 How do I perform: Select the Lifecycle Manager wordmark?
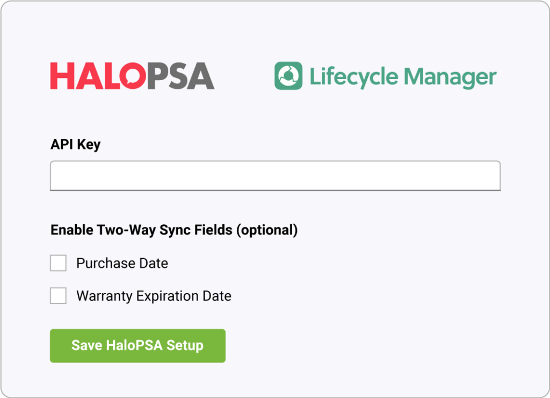click(x=403, y=76)
